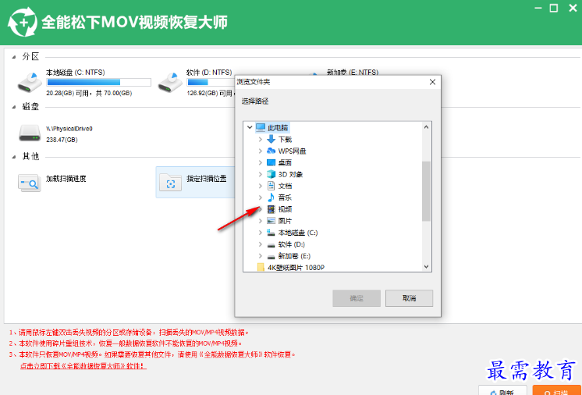The width and height of the screenshot is (582, 395).
Task: Expand the 文档 node
Action: 261,186
